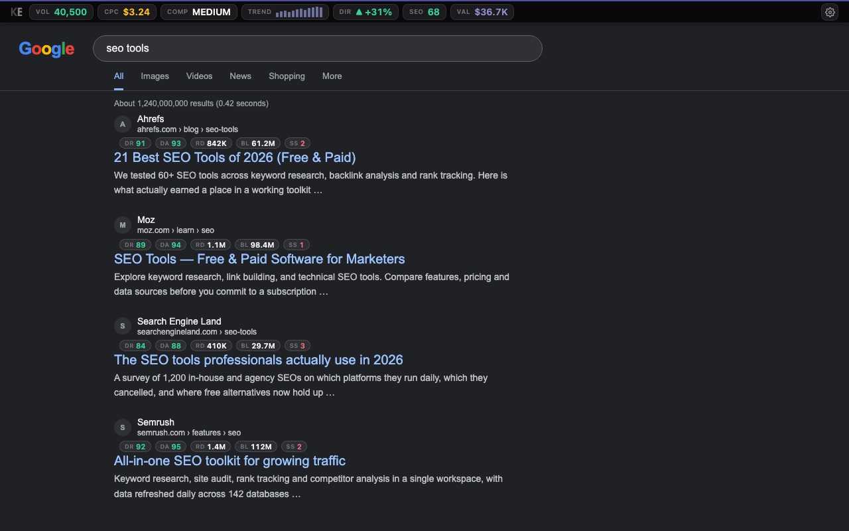Open 'All-in-one SEO toolkit for growing traffic' result
Screen dimensions: 849x531
[229, 461]
